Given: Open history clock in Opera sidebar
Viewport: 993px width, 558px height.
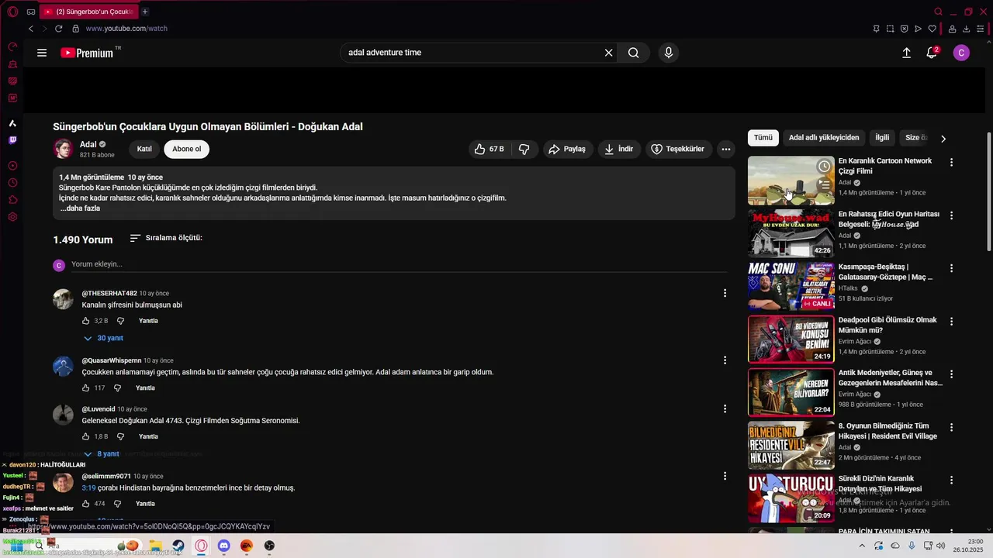Looking at the screenshot, I should pos(12,183).
